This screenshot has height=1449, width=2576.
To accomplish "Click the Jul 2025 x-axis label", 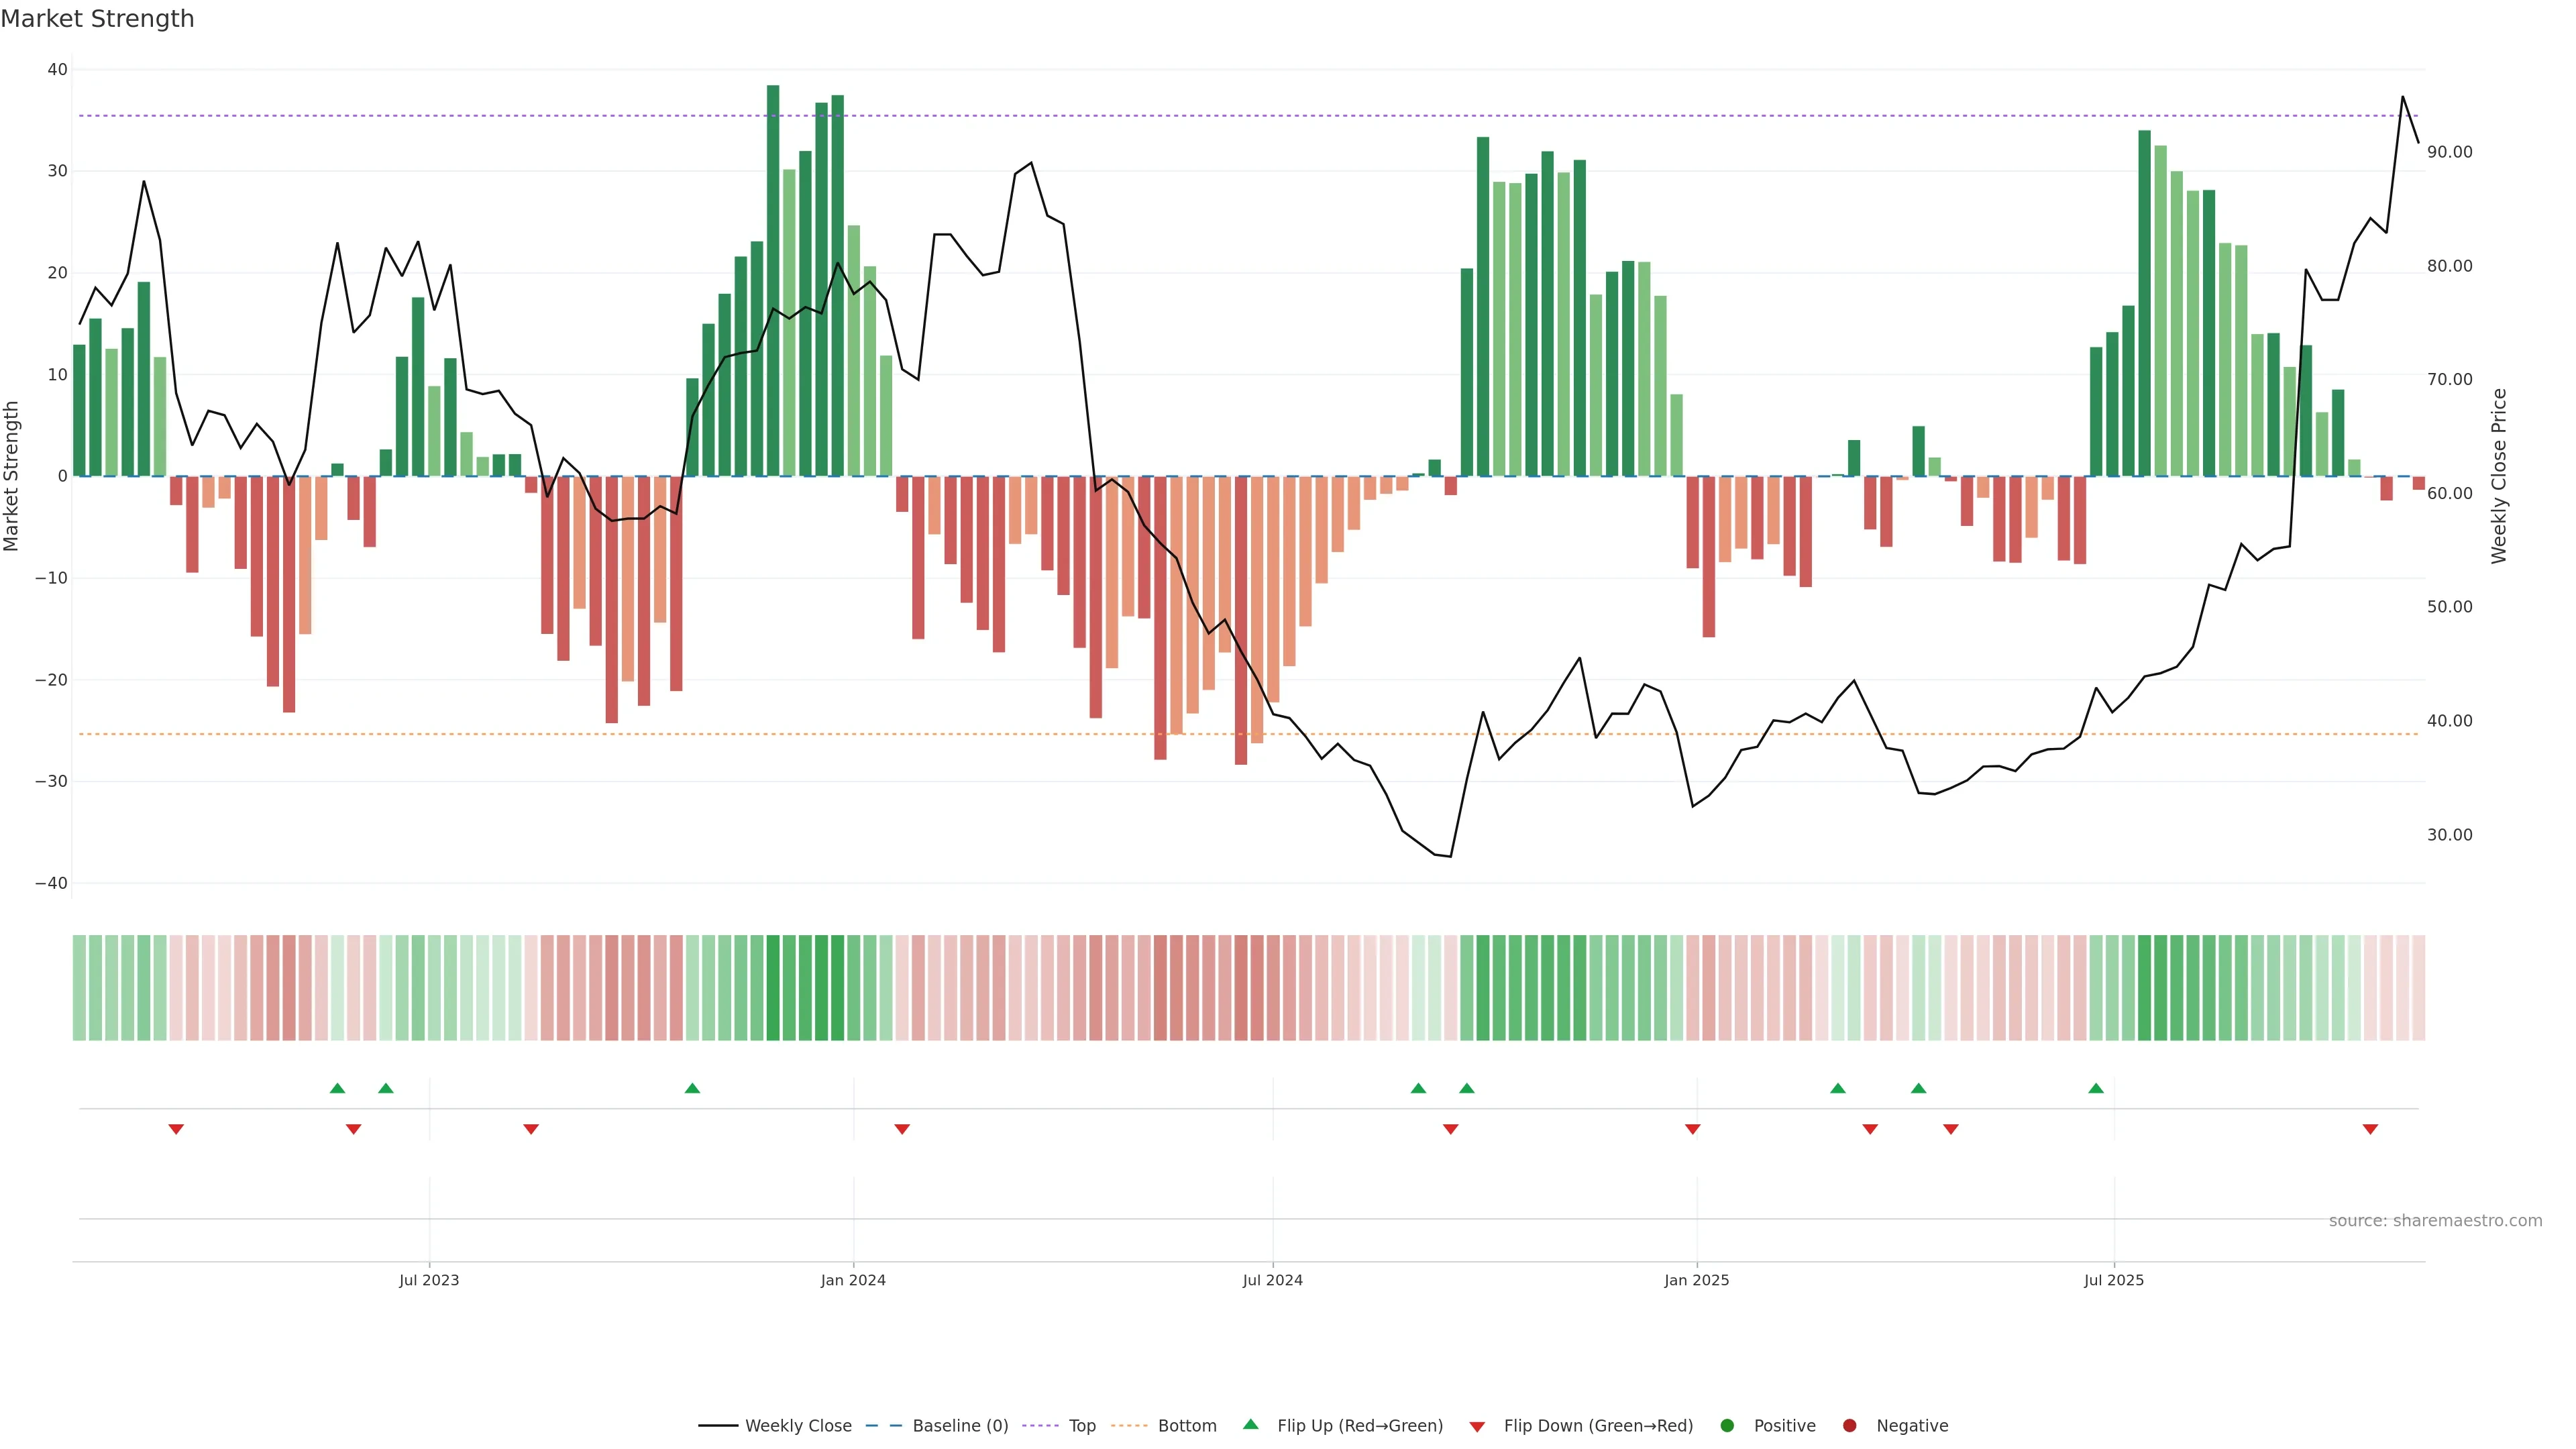I will (2113, 1280).
